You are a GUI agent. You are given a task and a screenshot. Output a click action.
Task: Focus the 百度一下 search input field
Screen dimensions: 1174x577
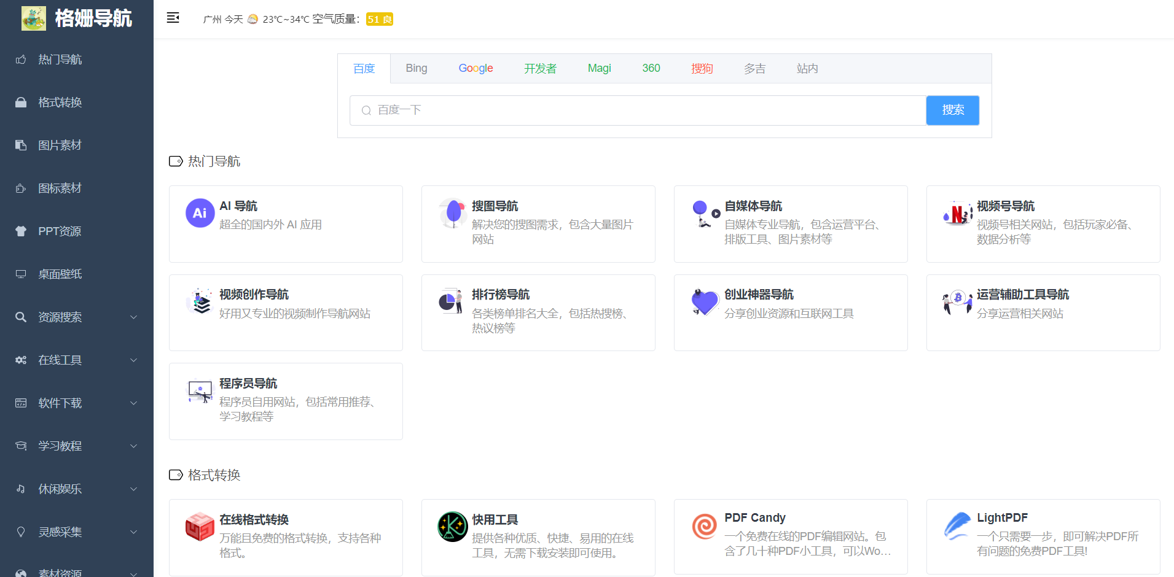tap(638, 110)
